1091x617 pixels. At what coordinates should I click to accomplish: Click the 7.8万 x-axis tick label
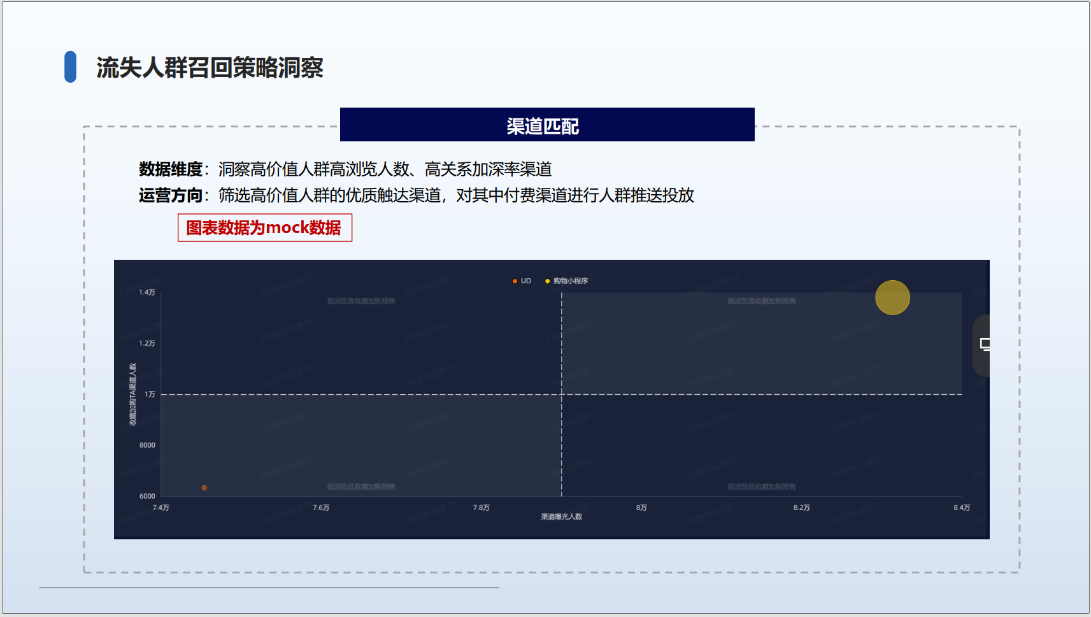481,507
